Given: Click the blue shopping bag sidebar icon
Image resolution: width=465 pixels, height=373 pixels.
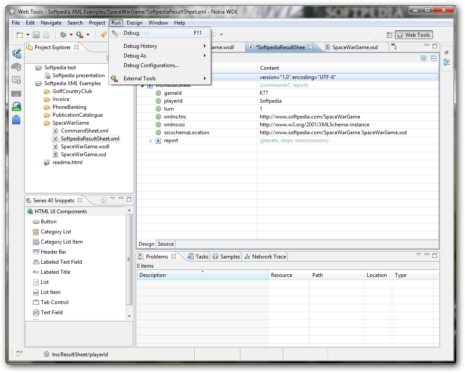Looking at the screenshot, I should 16,120.
